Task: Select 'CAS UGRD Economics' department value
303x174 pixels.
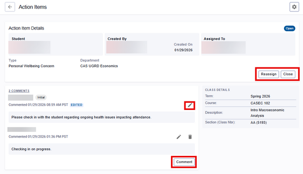Action: click(99, 66)
